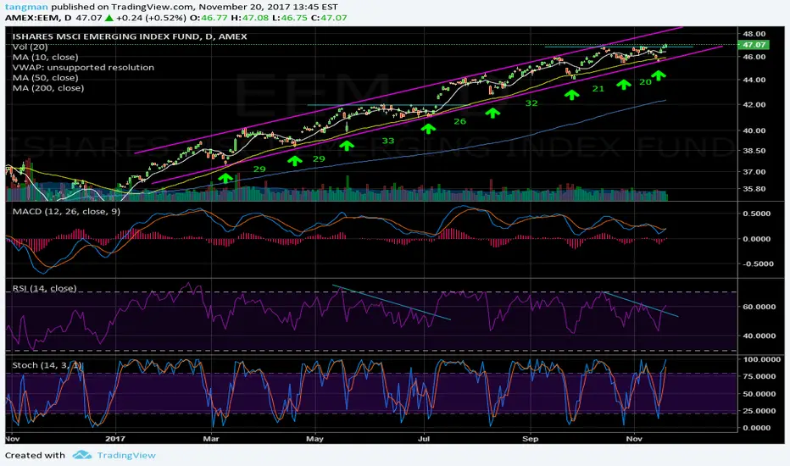790x466 pixels.
Task: Click the AMEX:EEM symbol text in header
Action: 31,18
